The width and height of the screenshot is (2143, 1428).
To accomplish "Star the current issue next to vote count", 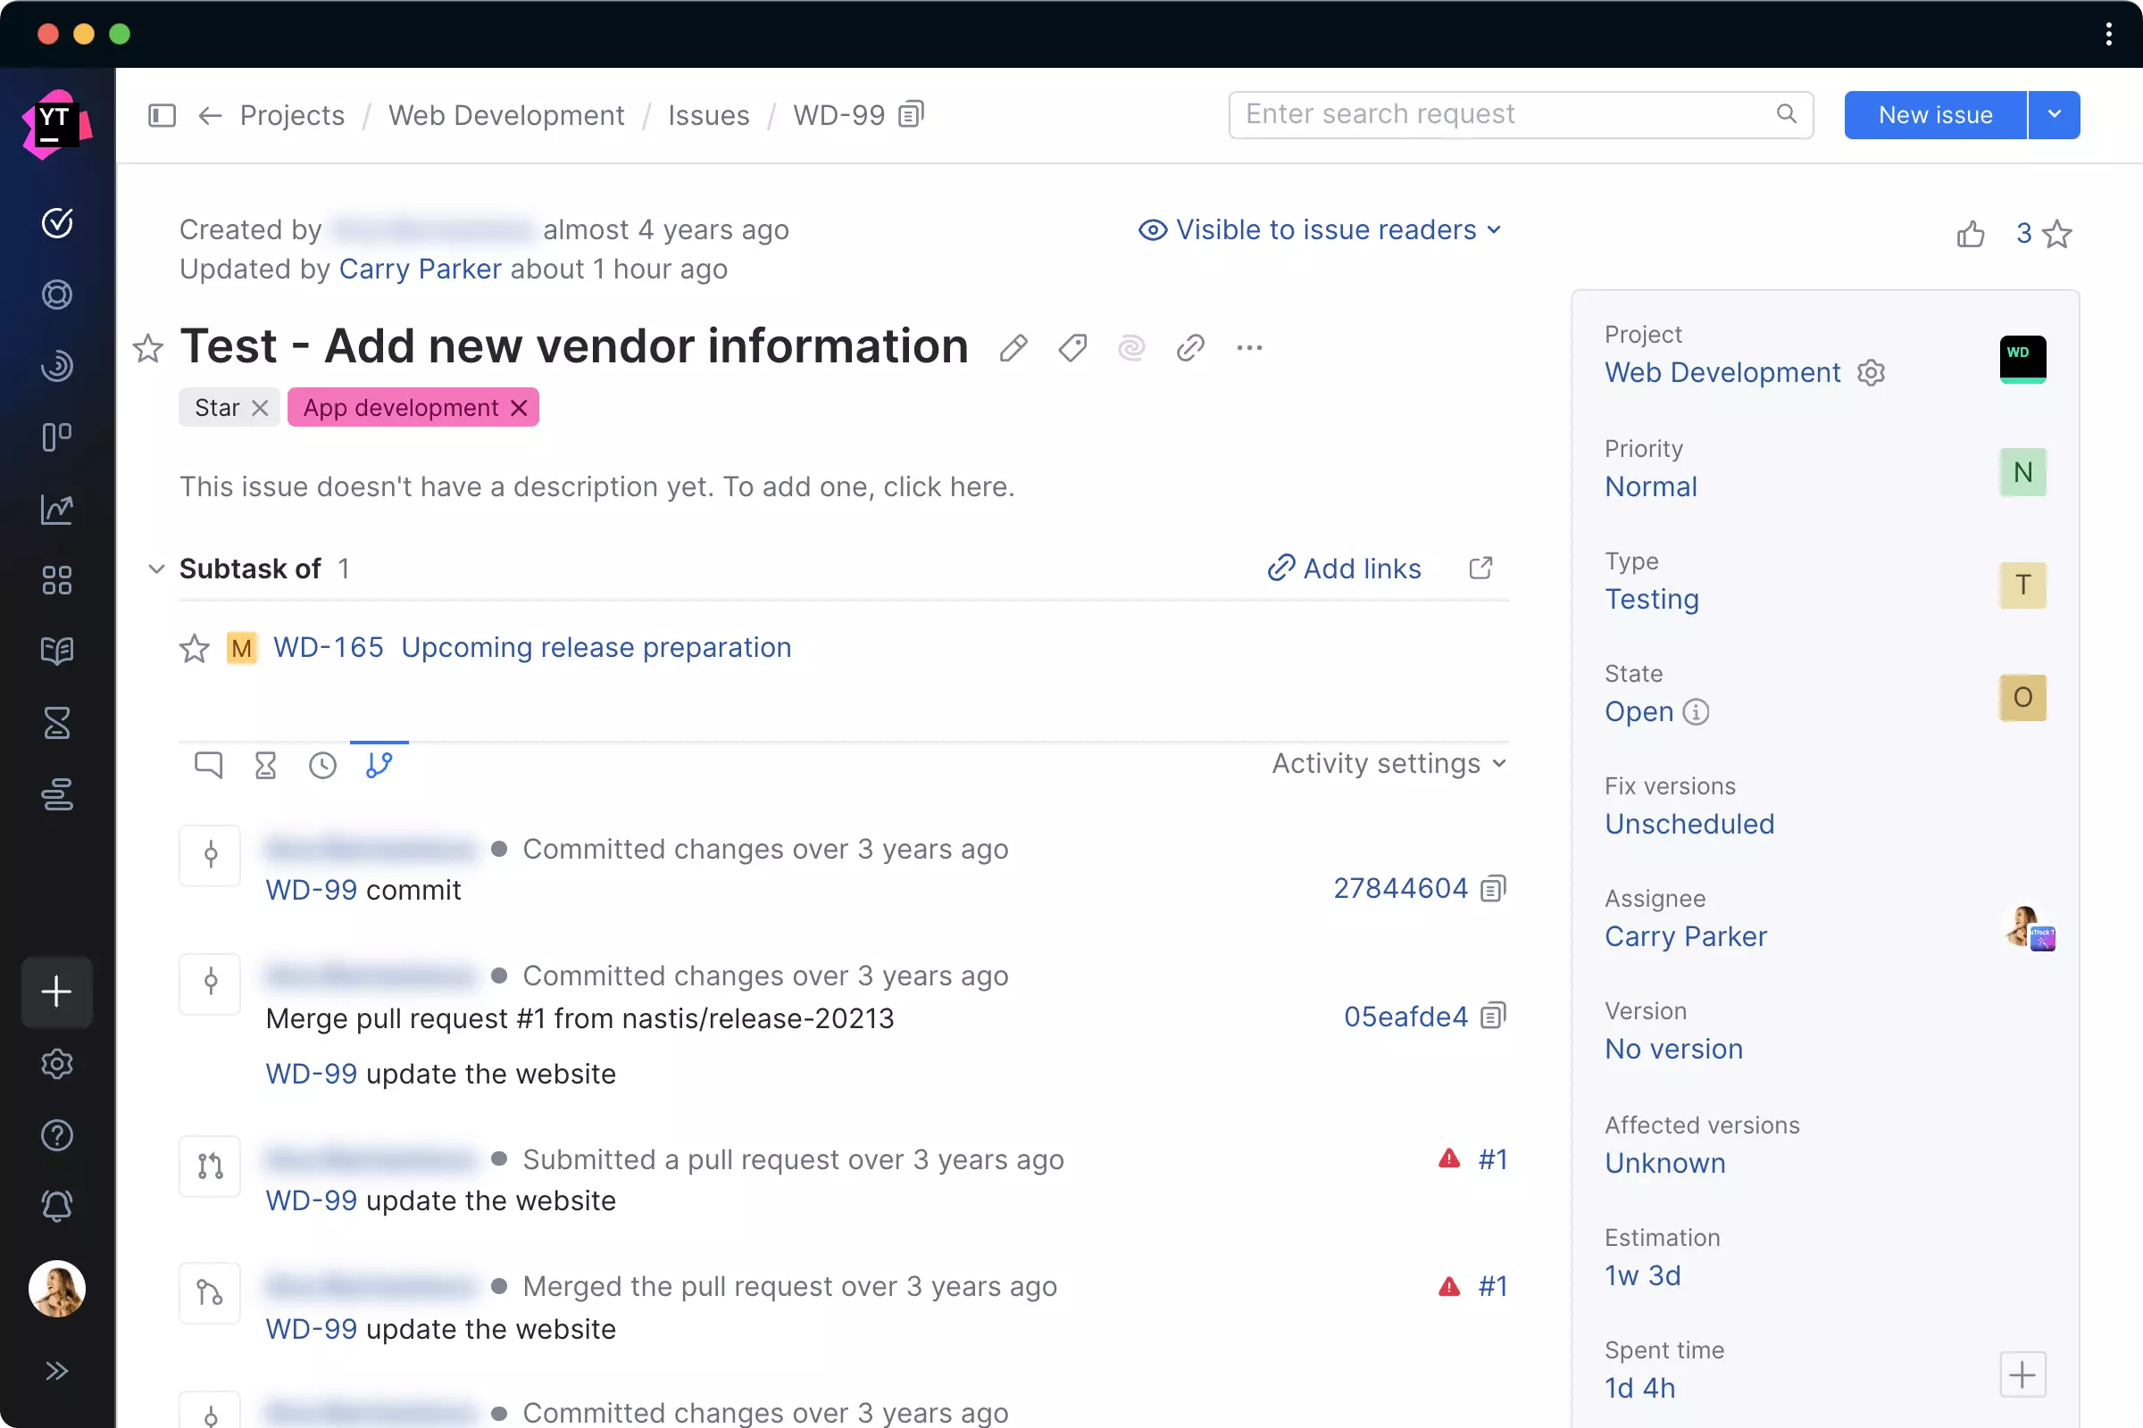I will [2057, 233].
